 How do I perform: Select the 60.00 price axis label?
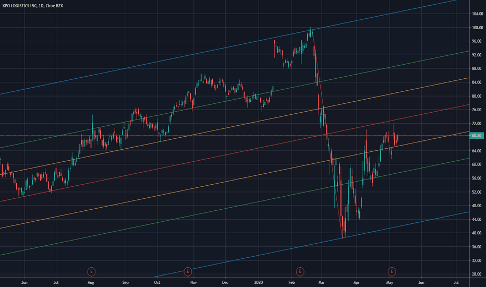(x=477, y=164)
